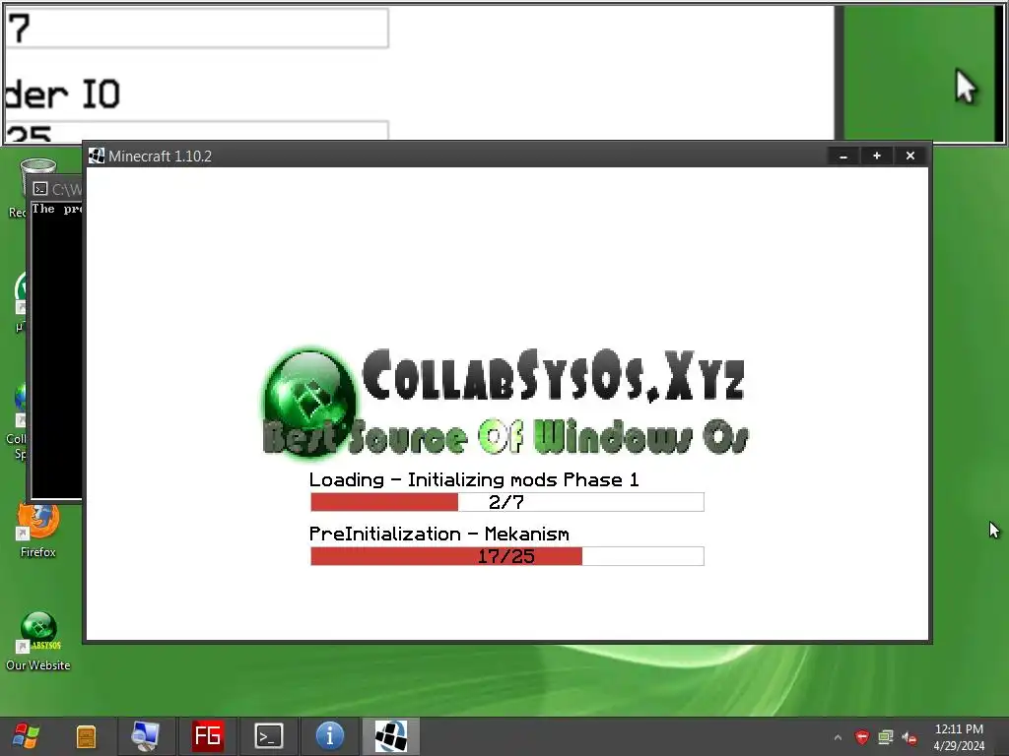Select the Minecraft taskbar button
1009x756 pixels.
[x=390, y=736]
